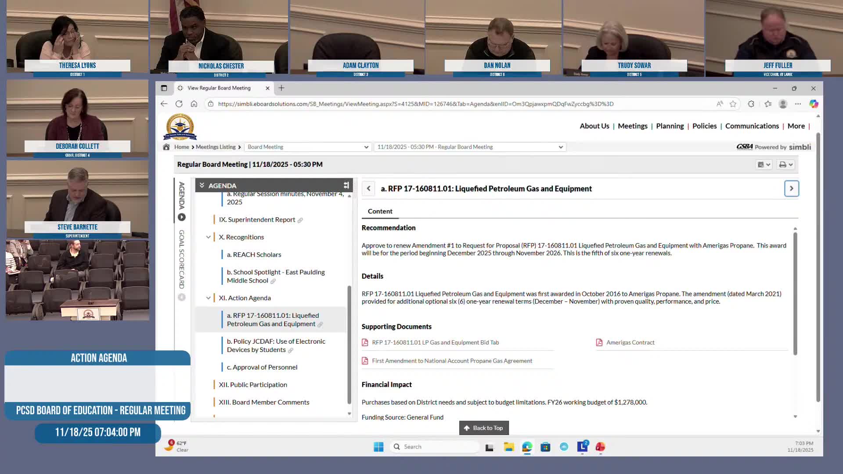
Task: Select the Content tab
Action: [x=380, y=211]
